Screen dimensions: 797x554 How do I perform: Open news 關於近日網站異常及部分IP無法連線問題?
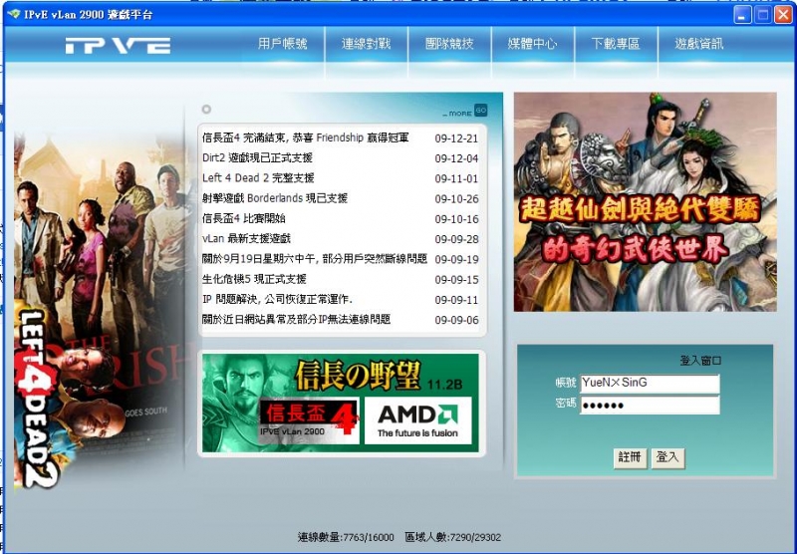[296, 319]
